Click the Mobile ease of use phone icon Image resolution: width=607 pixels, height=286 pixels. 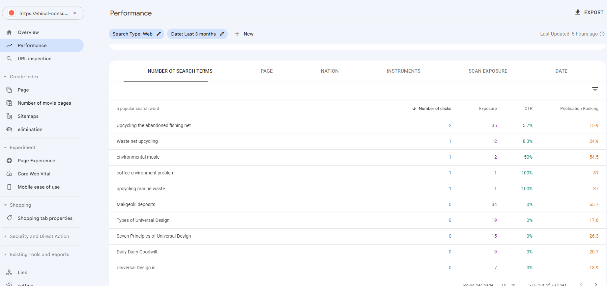[9, 187]
